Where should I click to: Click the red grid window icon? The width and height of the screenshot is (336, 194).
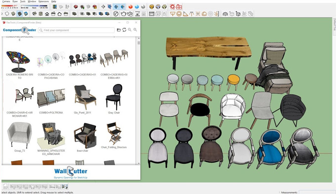point(179,7)
